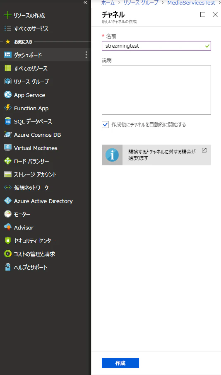Select 仮想ネットワーク label
The image size is (221, 375).
click(x=31, y=188)
